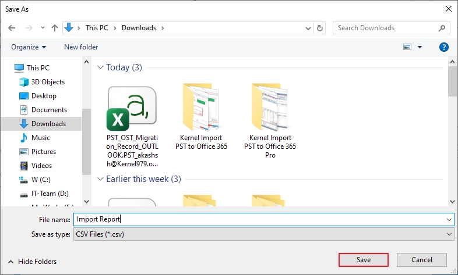Go up one folder level
This screenshot has width=458, height=275.
pyautogui.click(x=55, y=28)
